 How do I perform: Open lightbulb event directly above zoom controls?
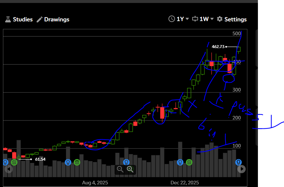(126, 162)
